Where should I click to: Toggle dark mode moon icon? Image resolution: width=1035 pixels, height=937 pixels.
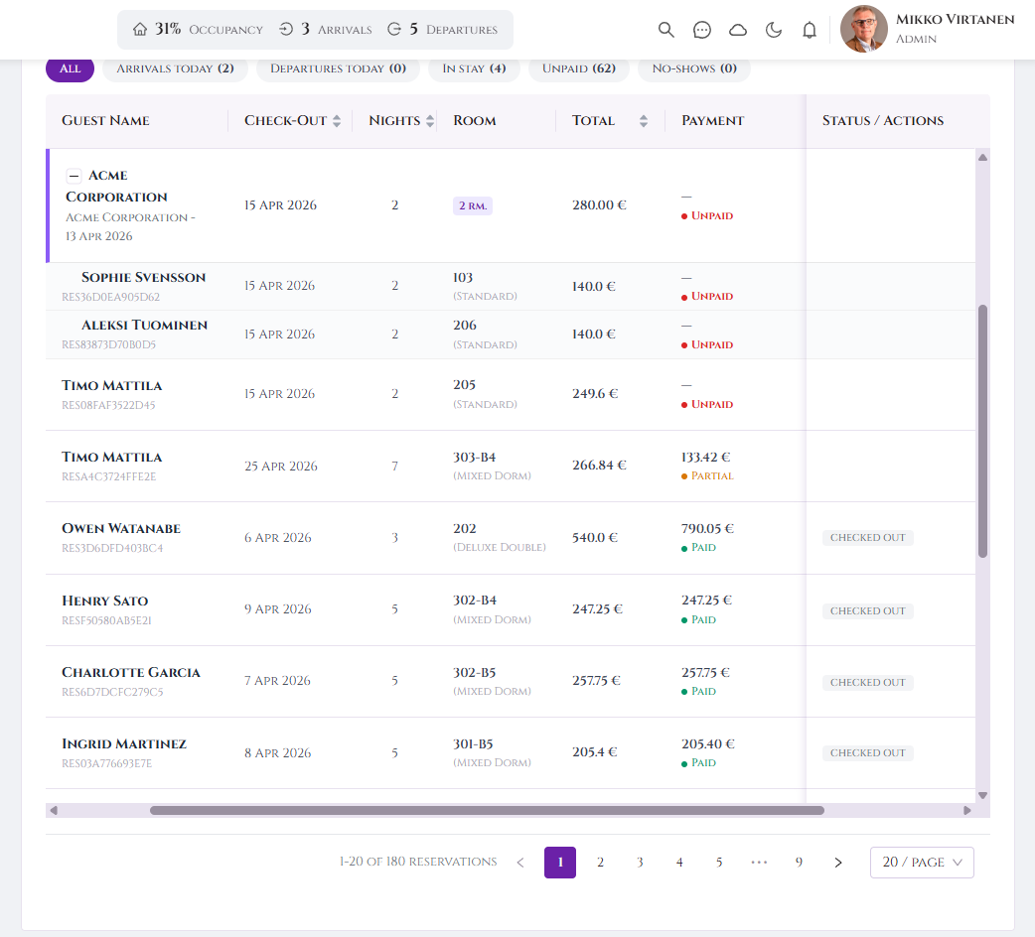click(774, 30)
